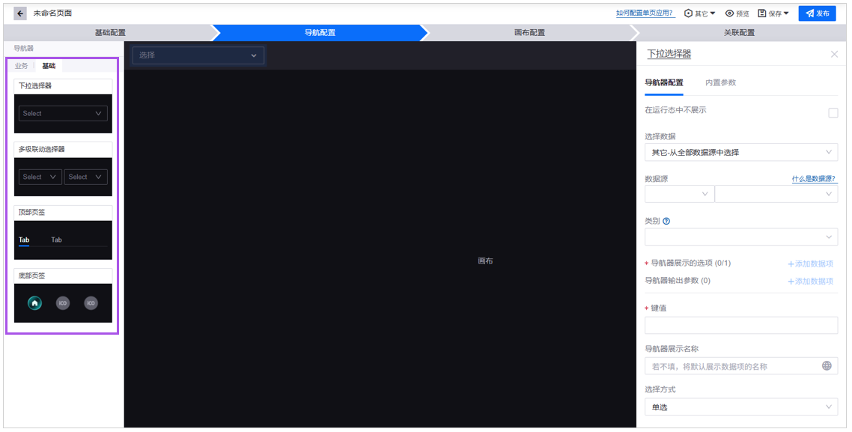
Task: Click the help icon next to 类别
Action: click(666, 222)
